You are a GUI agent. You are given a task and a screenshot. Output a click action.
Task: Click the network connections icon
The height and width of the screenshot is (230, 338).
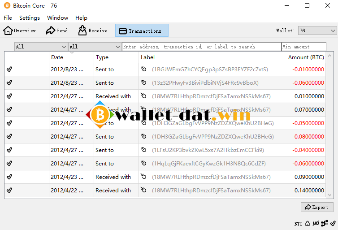(x=325, y=223)
